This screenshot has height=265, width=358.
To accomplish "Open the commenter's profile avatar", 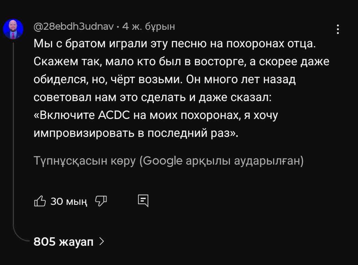I will (x=13, y=30).
